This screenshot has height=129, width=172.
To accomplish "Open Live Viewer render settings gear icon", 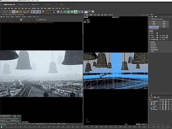I will pos(15,20).
